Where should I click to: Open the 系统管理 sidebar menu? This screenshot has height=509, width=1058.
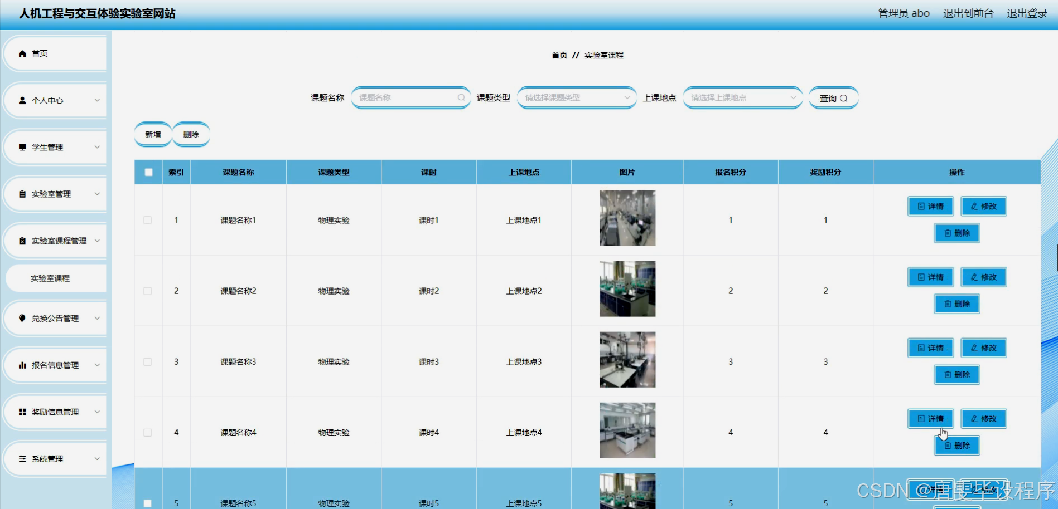point(55,458)
